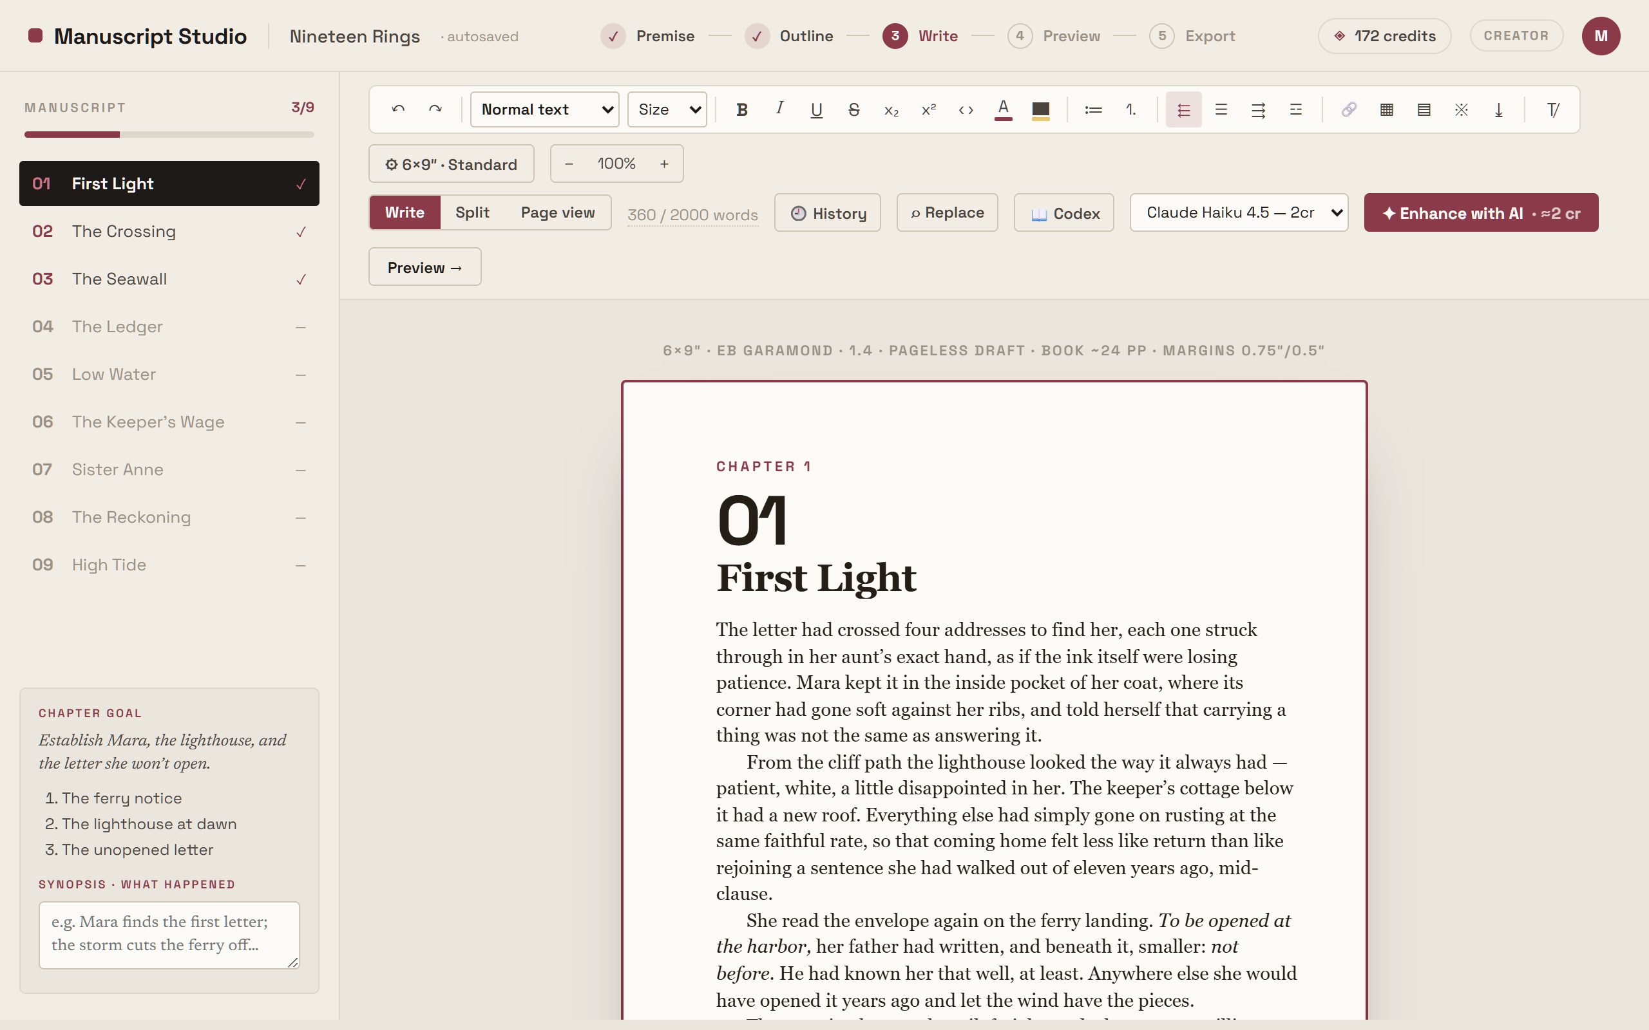Open the 6×9" Standard page settings

pyautogui.click(x=451, y=164)
